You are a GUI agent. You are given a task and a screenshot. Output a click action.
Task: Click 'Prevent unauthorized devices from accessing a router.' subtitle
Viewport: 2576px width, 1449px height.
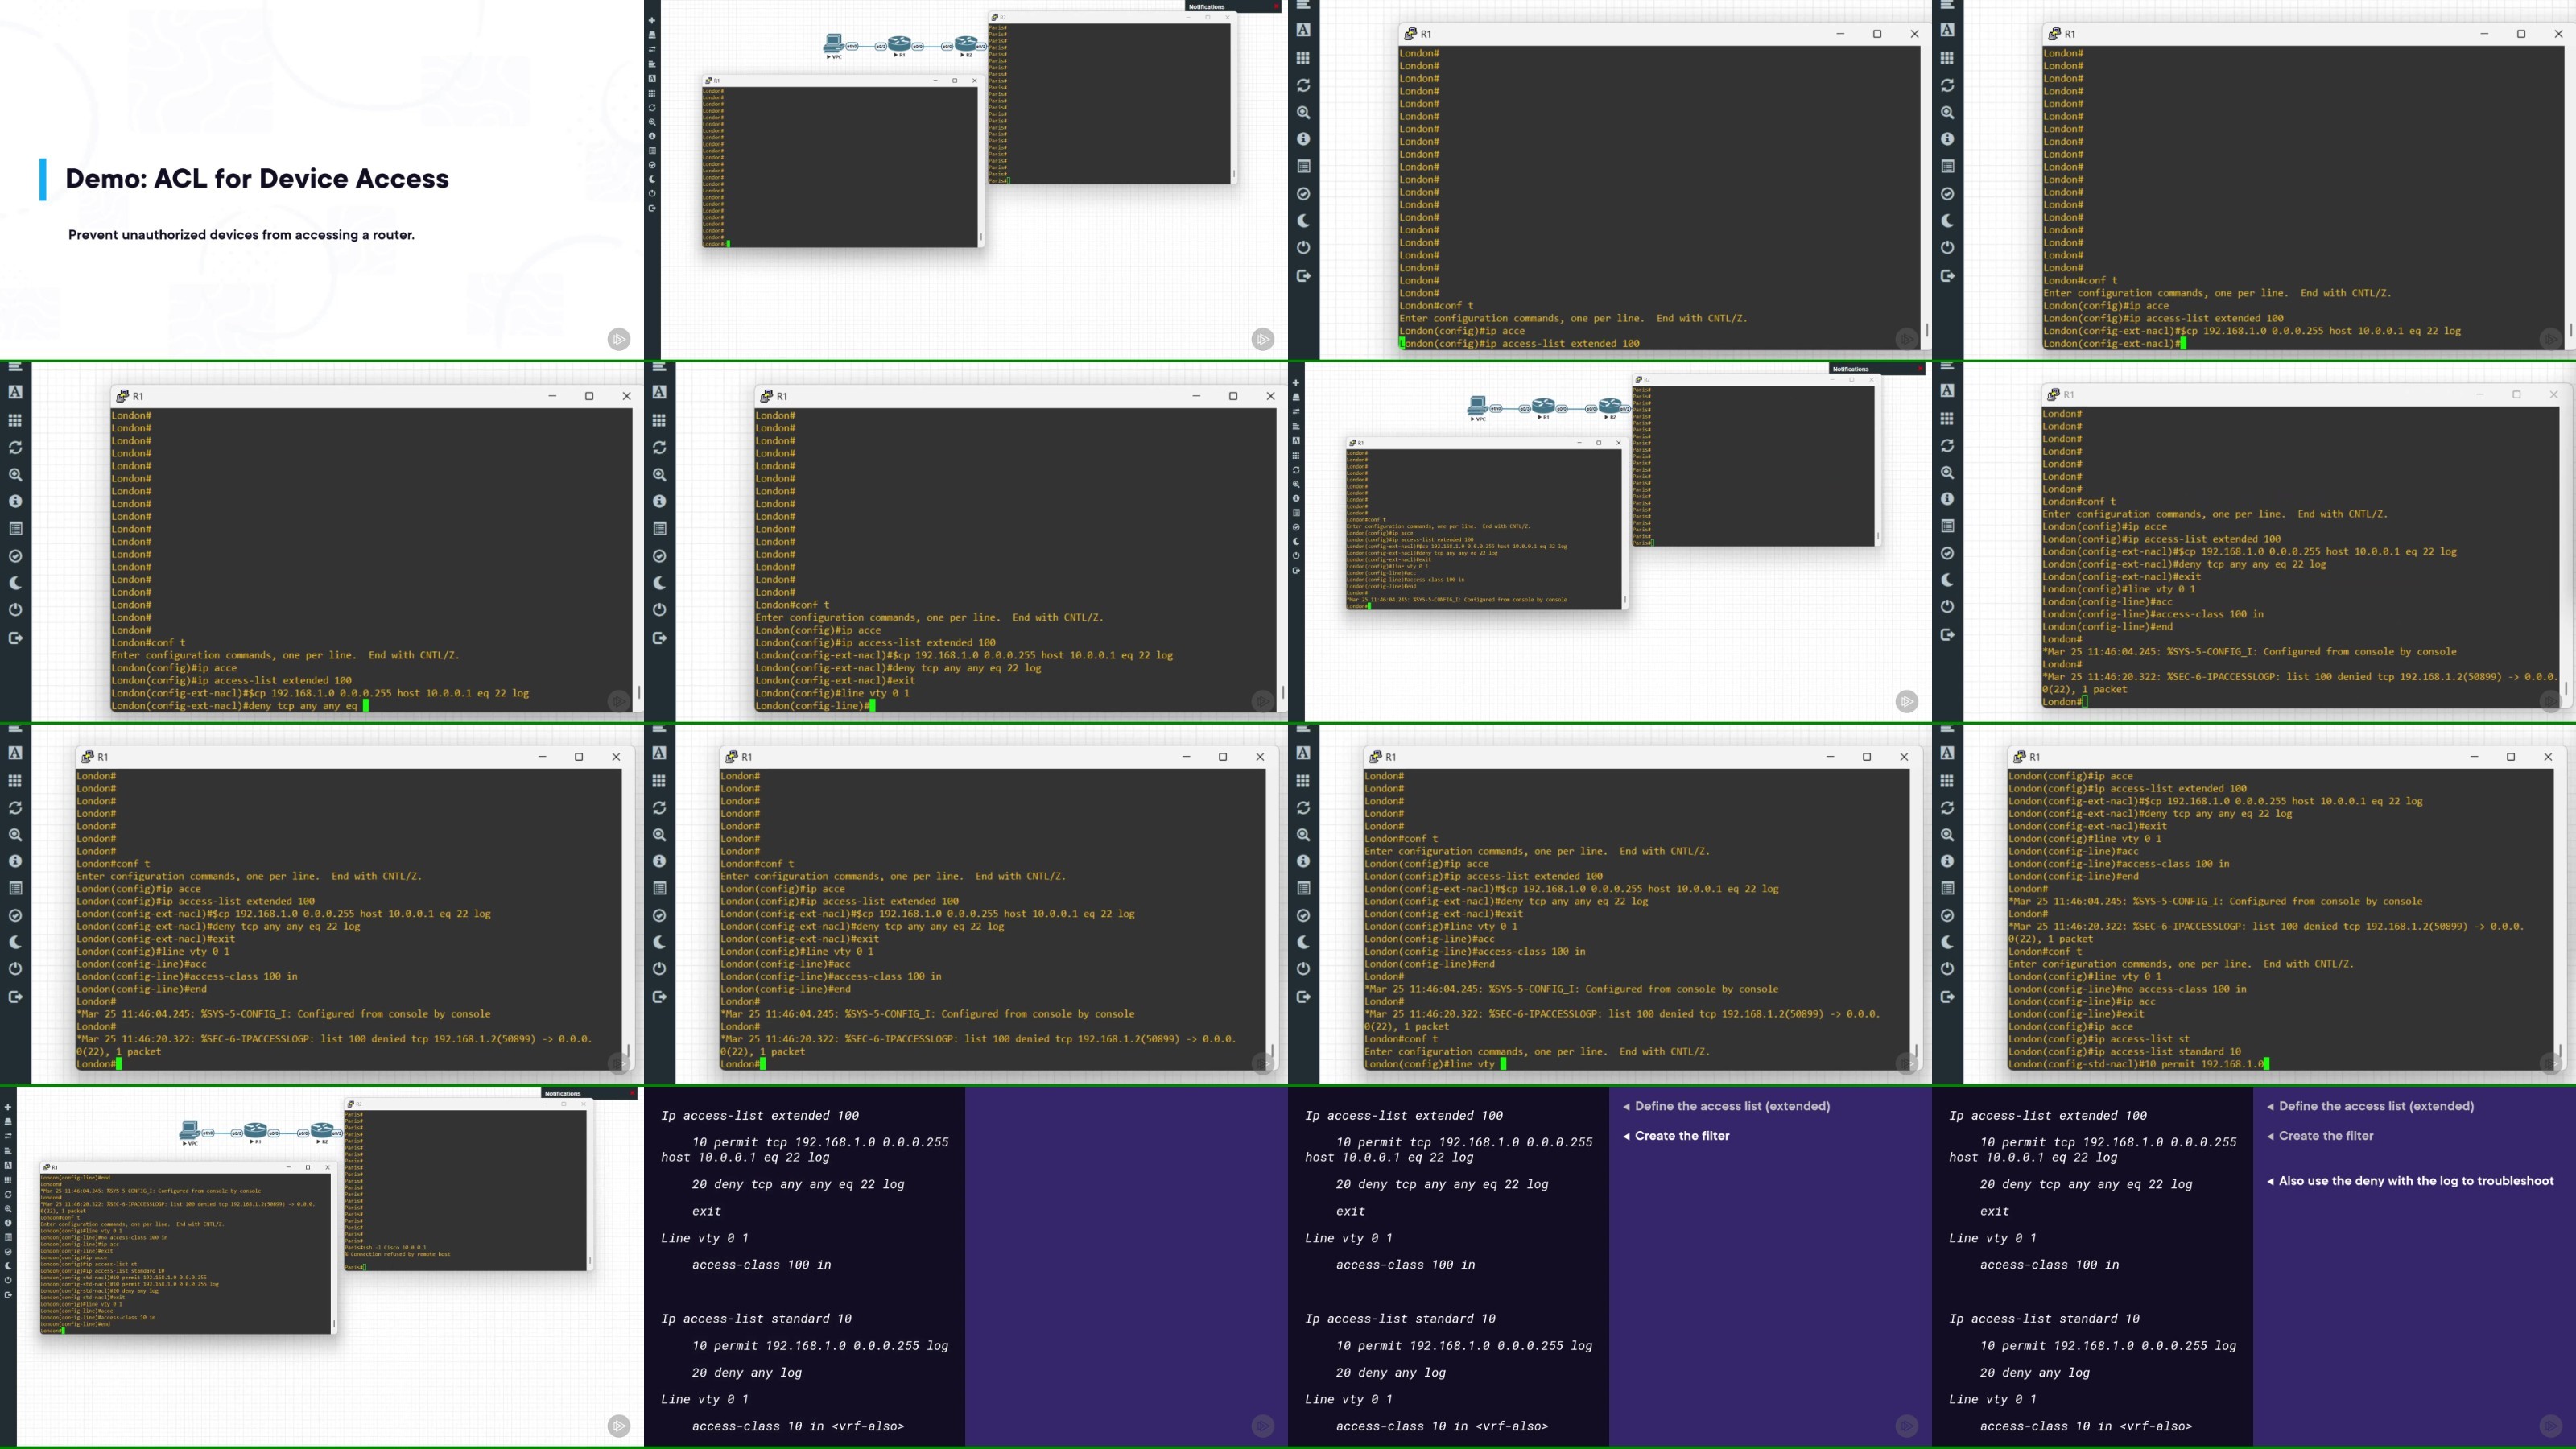(241, 235)
